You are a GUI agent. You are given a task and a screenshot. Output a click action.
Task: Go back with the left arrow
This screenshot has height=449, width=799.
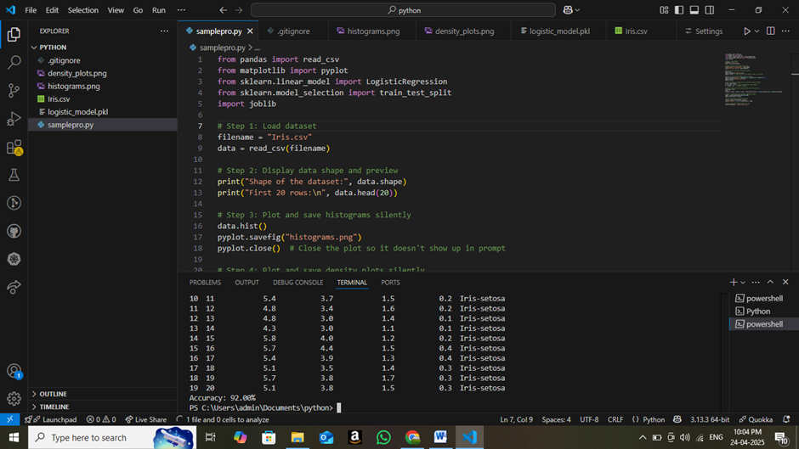[224, 10]
